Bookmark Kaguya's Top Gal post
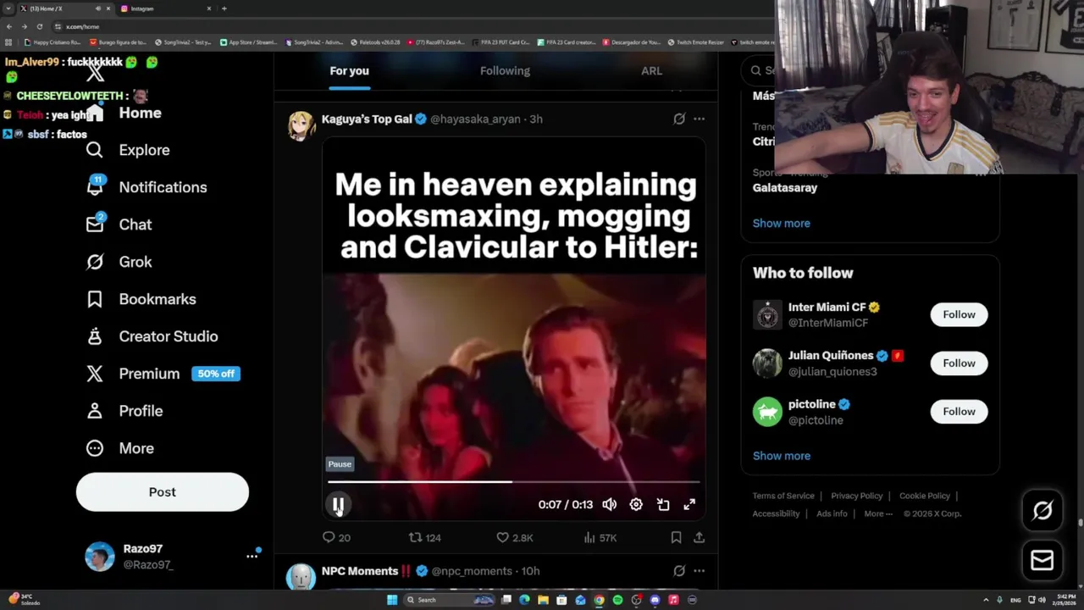Image resolution: width=1084 pixels, height=610 pixels. (x=676, y=537)
